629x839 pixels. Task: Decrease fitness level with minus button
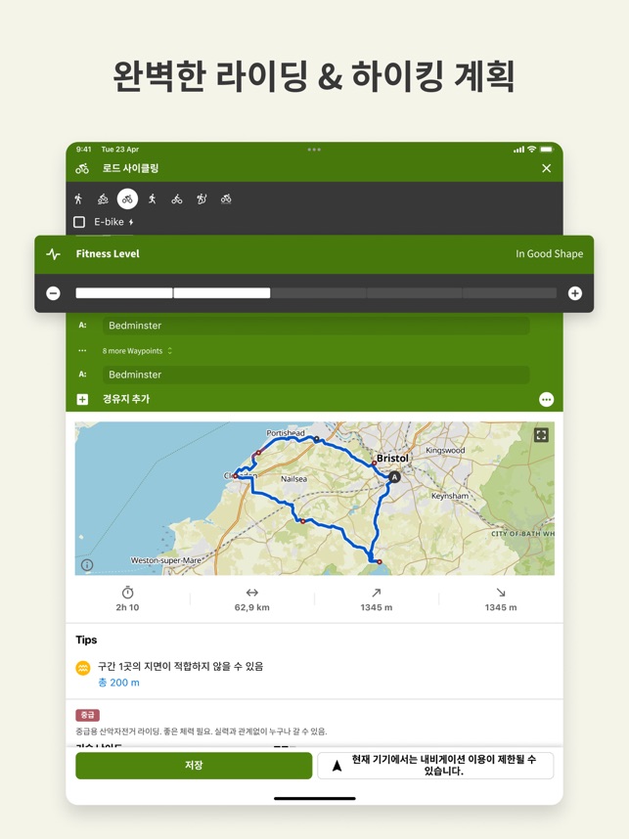[54, 293]
